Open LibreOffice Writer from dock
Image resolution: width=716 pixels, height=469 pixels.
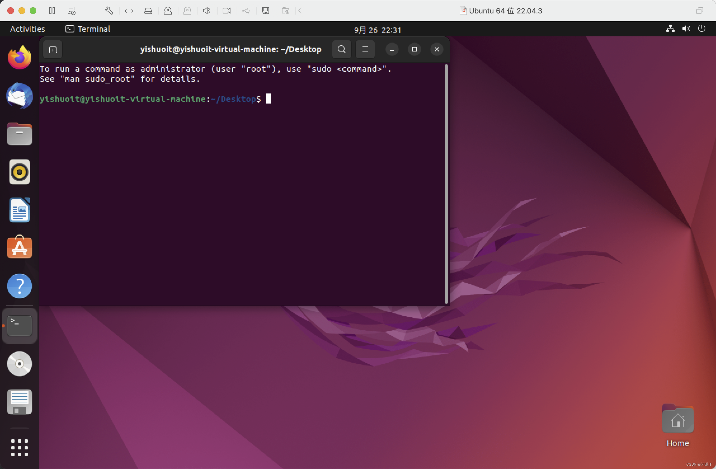coord(20,210)
